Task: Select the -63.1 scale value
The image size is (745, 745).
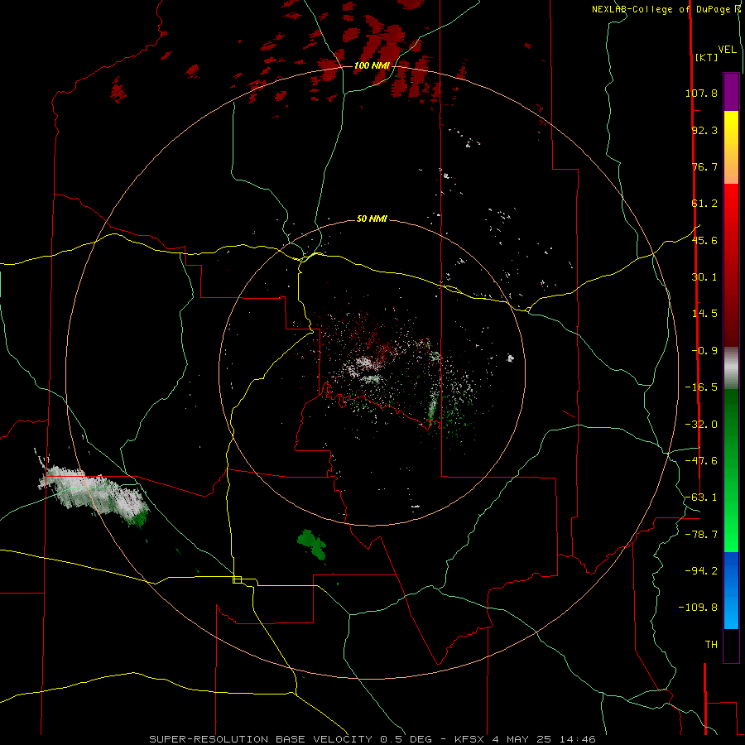Action: pyautogui.click(x=701, y=497)
